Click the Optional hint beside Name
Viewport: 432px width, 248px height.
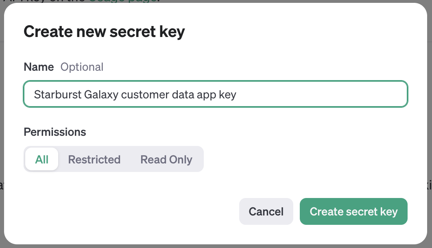point(82,67)
